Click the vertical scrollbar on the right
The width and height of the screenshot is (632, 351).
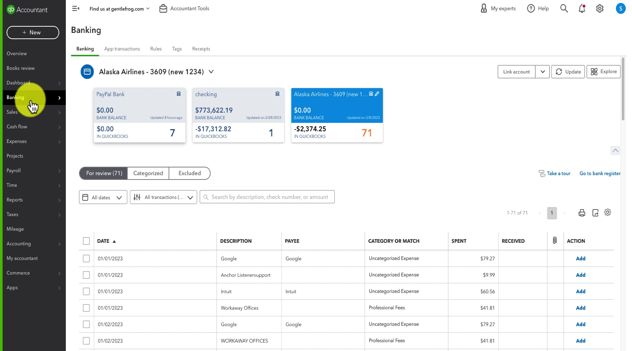pyautogui.click(x=623, y=89)
